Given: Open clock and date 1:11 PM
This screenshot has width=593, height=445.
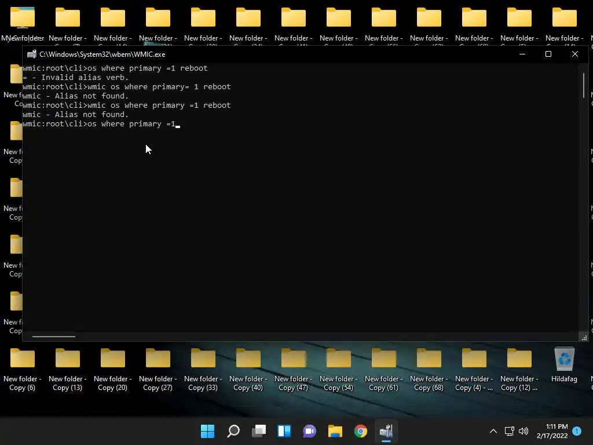Looking at the screenshot, I should [552, 431].
